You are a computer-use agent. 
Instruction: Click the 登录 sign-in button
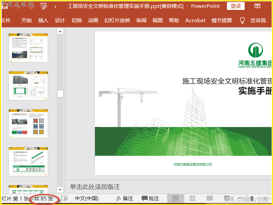click(x=236, y=6)
